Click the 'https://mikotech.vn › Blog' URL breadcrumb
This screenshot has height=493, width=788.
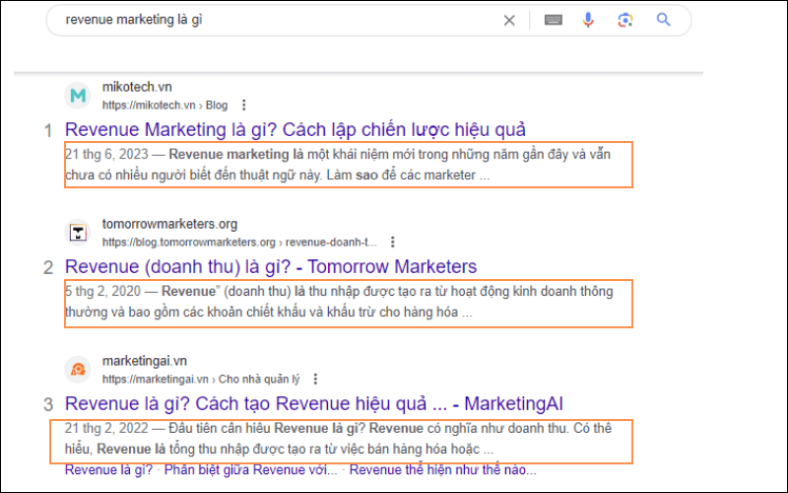(164, 106)
